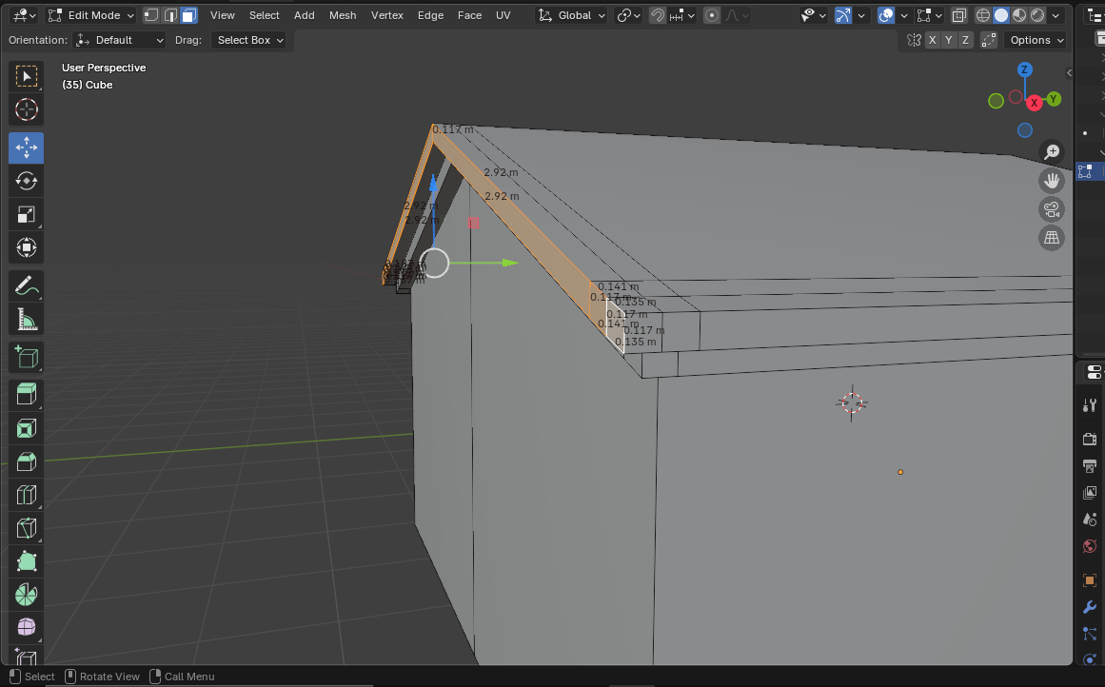
Task: Open the Modifiers properties tab
Action: tap(1090, 607)
